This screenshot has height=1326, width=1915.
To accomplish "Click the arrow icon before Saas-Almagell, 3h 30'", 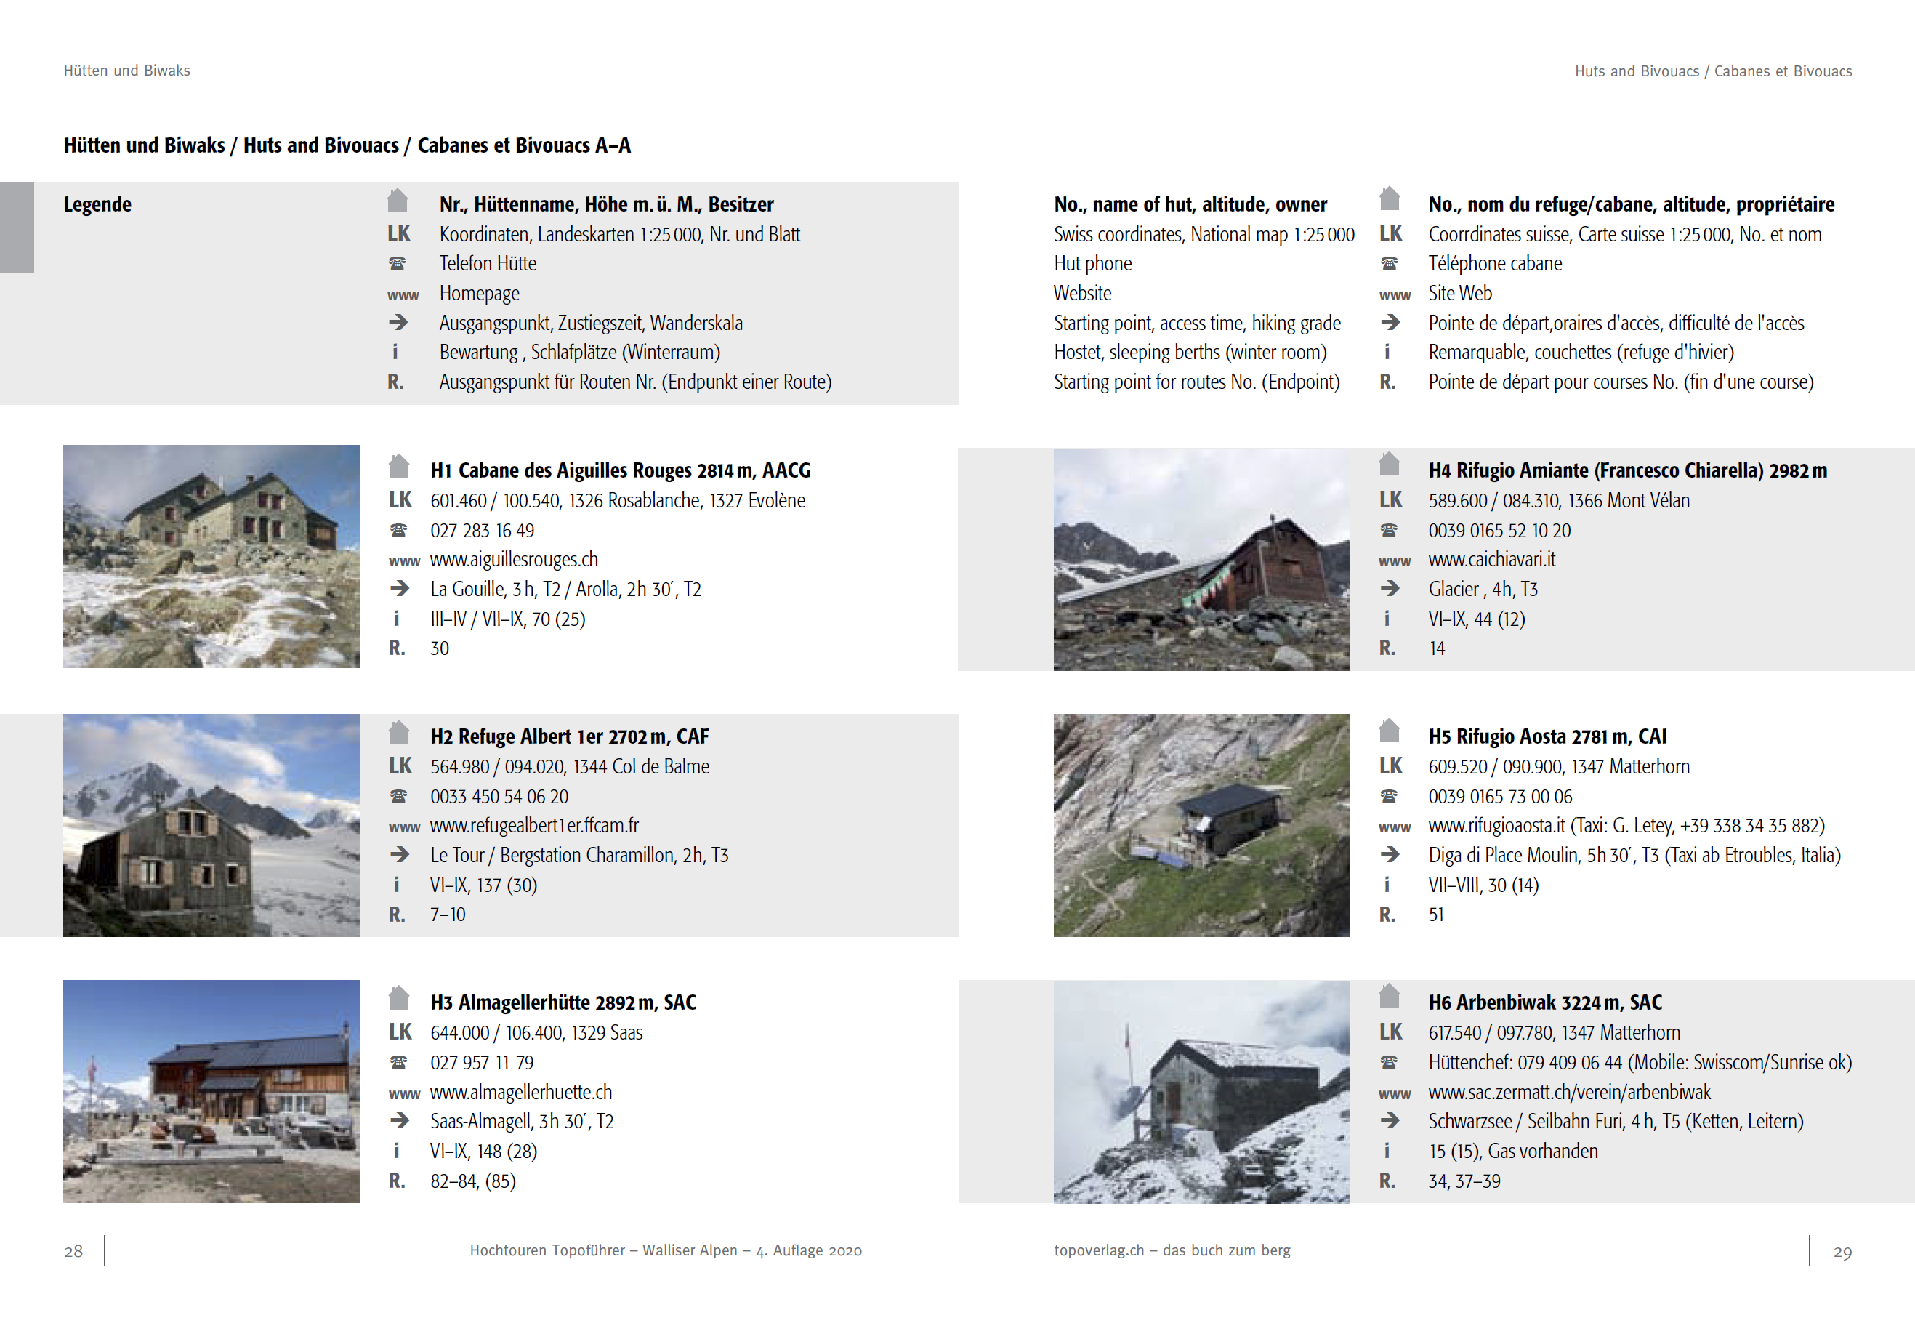I will 400,1120.
